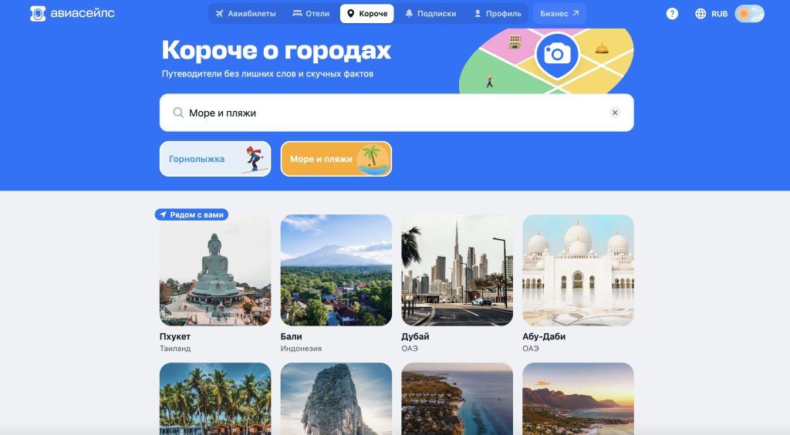
Task: Clear the search field with X icon
Action: point(615,113)
